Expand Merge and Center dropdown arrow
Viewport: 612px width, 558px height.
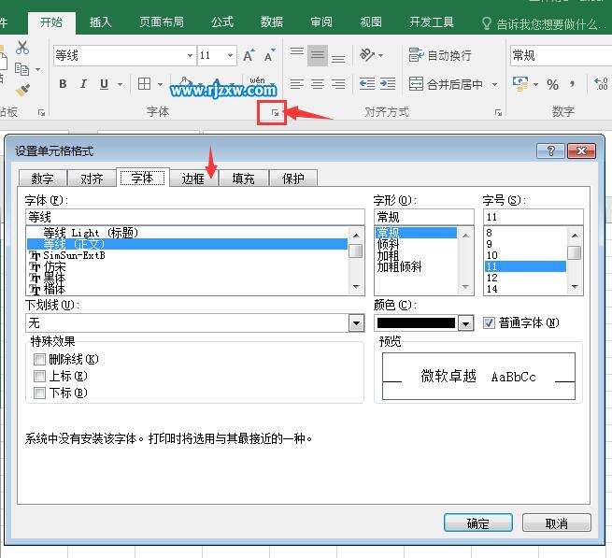pos(494,84)
